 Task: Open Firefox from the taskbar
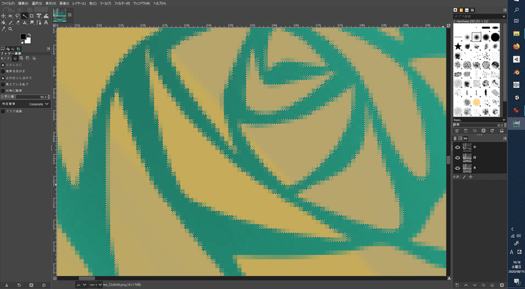(x=516, y=46)
